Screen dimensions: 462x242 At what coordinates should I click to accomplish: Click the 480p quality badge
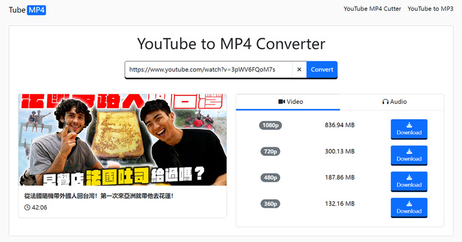[x=270, y=178]
